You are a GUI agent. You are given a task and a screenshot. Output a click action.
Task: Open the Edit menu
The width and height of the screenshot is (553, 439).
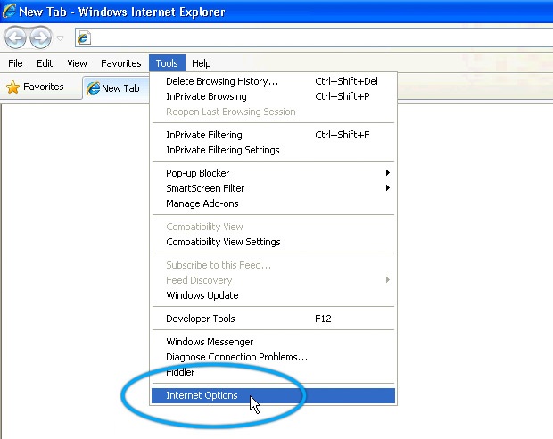coord(45,63)
